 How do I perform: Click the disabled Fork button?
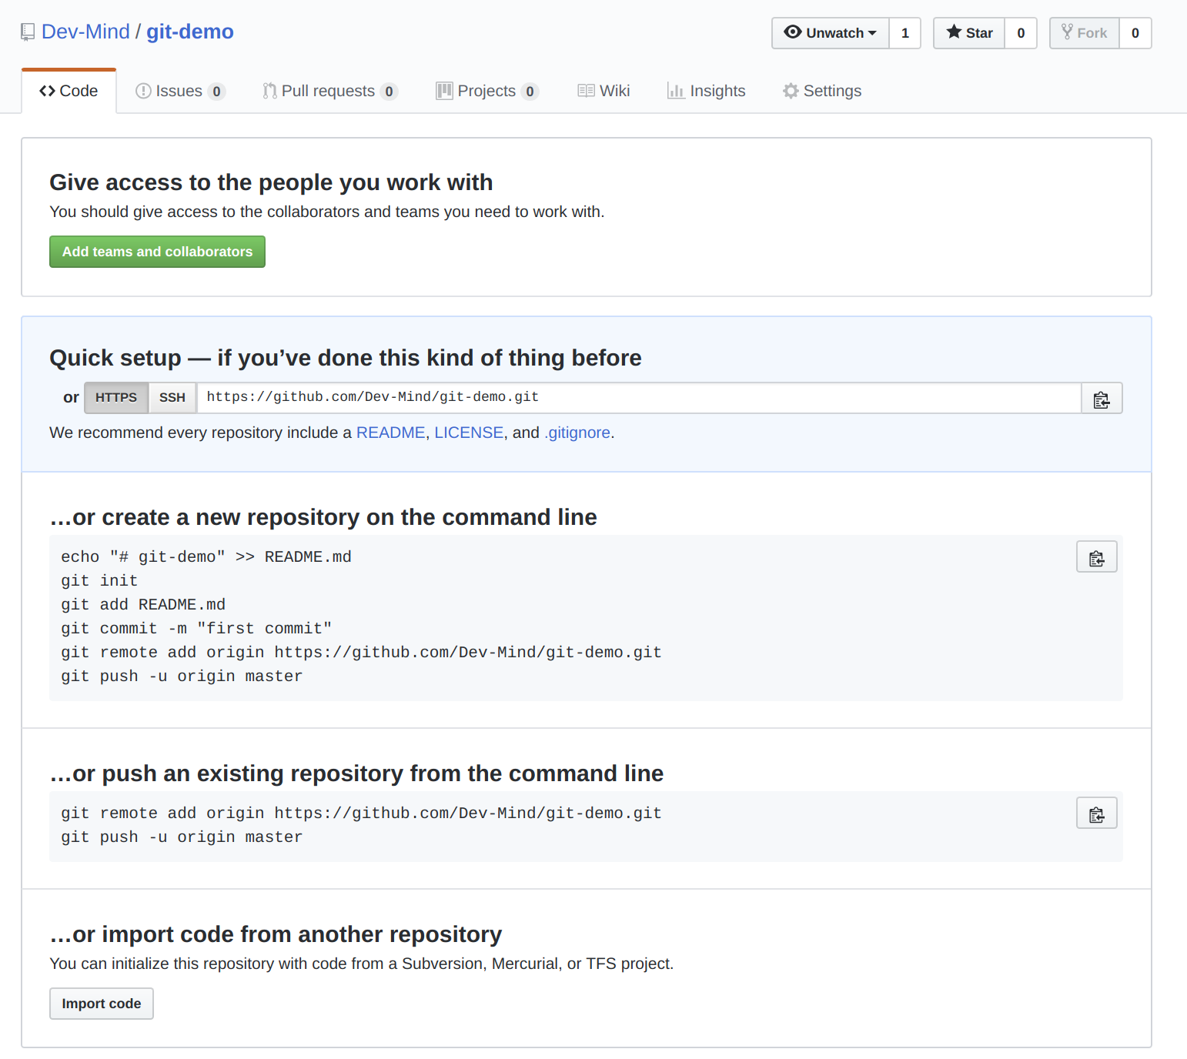pos(1085,33)
